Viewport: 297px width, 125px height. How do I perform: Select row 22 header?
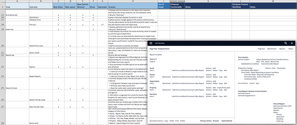click(2, 55)
